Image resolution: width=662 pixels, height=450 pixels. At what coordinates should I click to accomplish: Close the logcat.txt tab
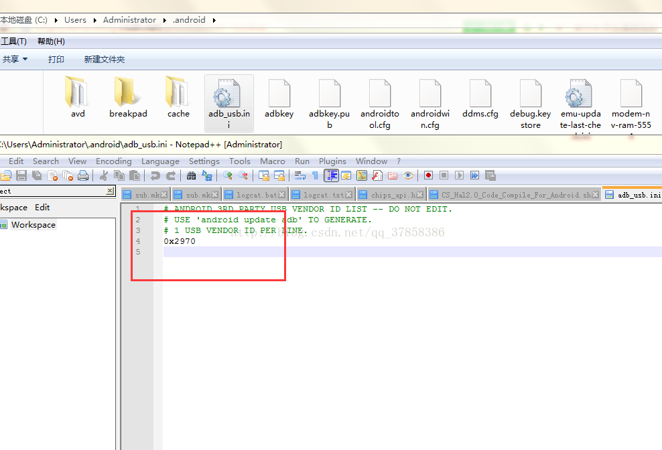click(348, 195)
